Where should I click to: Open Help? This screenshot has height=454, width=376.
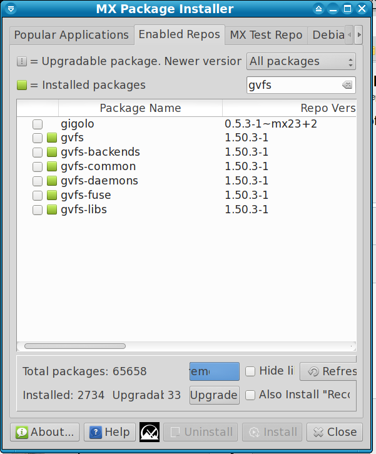pos(109,432)
